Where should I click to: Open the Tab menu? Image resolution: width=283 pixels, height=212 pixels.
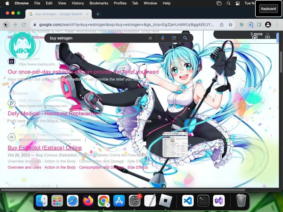[135, 3]
